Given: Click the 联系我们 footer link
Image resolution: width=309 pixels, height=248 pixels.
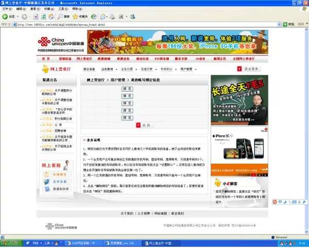Looking at the screenshot, I should pyautogui.click(x=177, y=214).
